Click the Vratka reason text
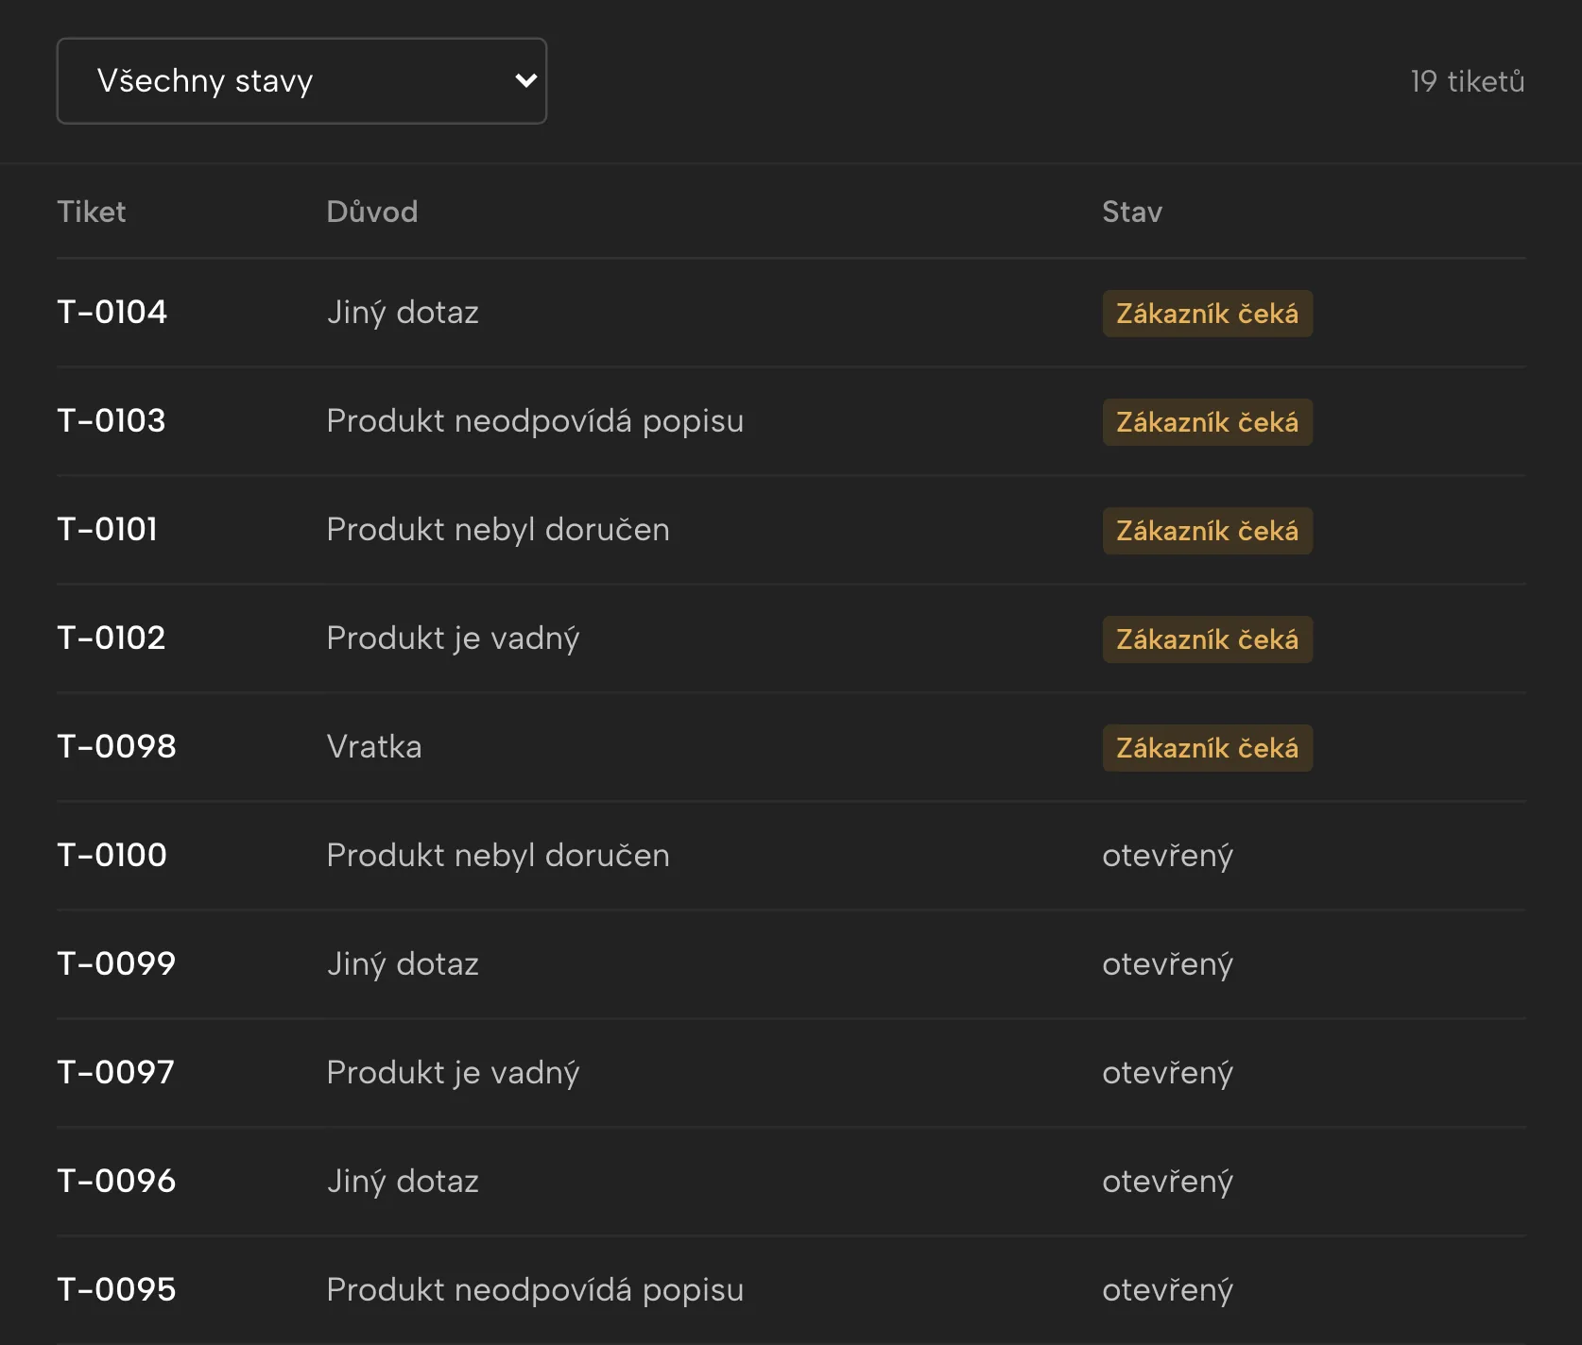This screenshot has height=1345, width=1582. pos(374,747)
